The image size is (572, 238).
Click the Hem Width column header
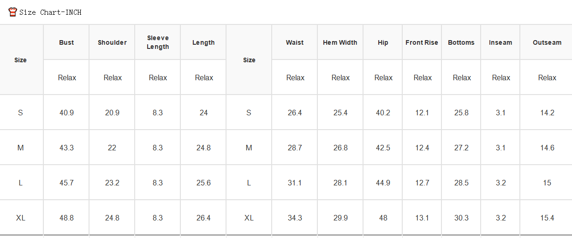click(340, 42)
